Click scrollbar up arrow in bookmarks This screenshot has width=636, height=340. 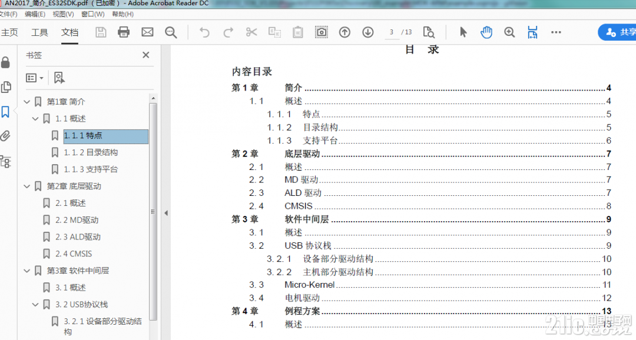point(153,98)
